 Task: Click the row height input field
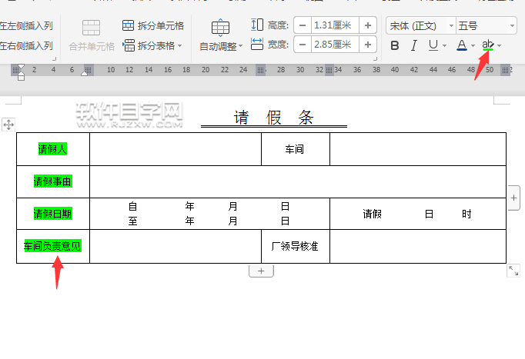click(x=336, y=26)
